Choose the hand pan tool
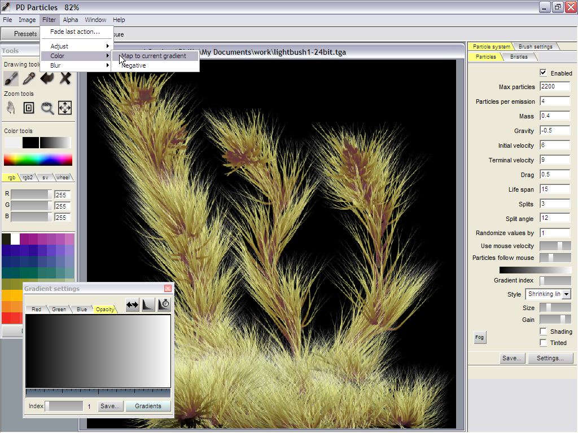The height and width of the screenshot is (433, 578). [x=11, y=108]
